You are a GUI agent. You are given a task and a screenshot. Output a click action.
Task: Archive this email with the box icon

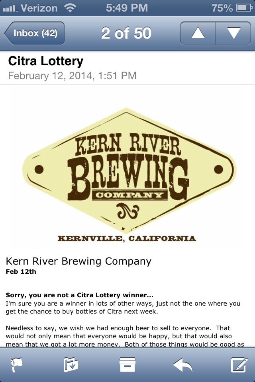click(127, 364)
